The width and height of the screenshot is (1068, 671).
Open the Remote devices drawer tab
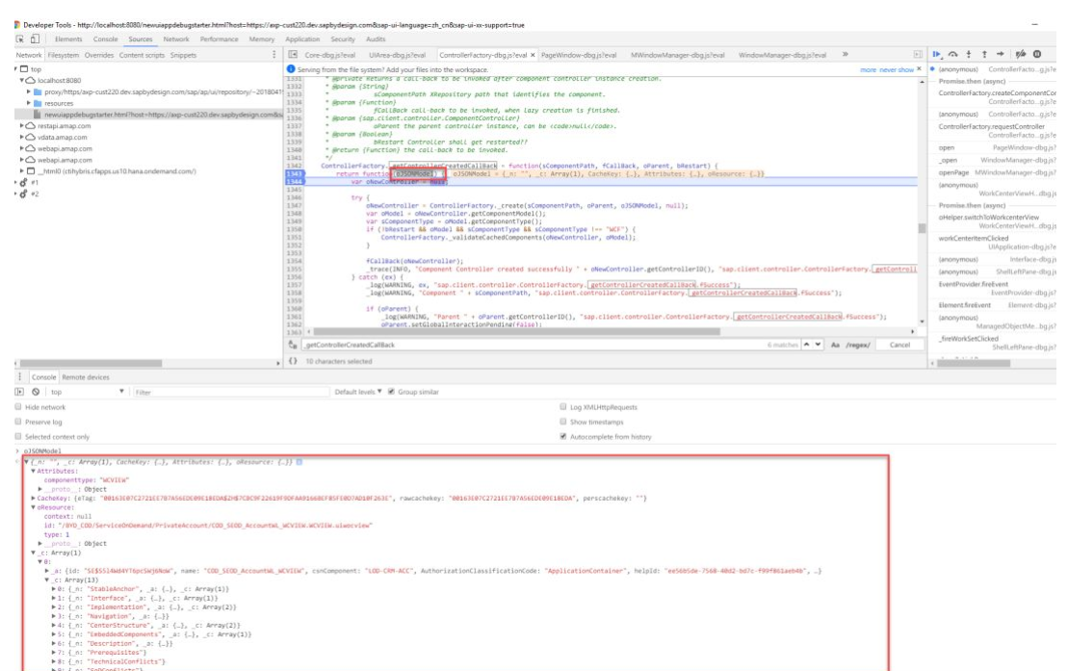[x=85, y=376]
